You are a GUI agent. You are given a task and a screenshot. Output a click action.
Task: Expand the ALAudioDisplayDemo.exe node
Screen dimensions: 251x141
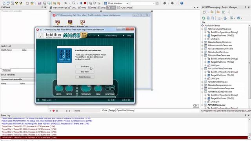click(x=202, y=42)
